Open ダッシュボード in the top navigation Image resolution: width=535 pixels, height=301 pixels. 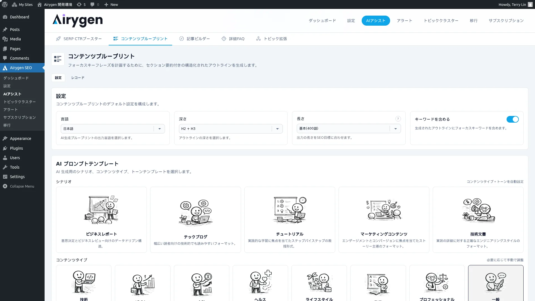[322, 21]
